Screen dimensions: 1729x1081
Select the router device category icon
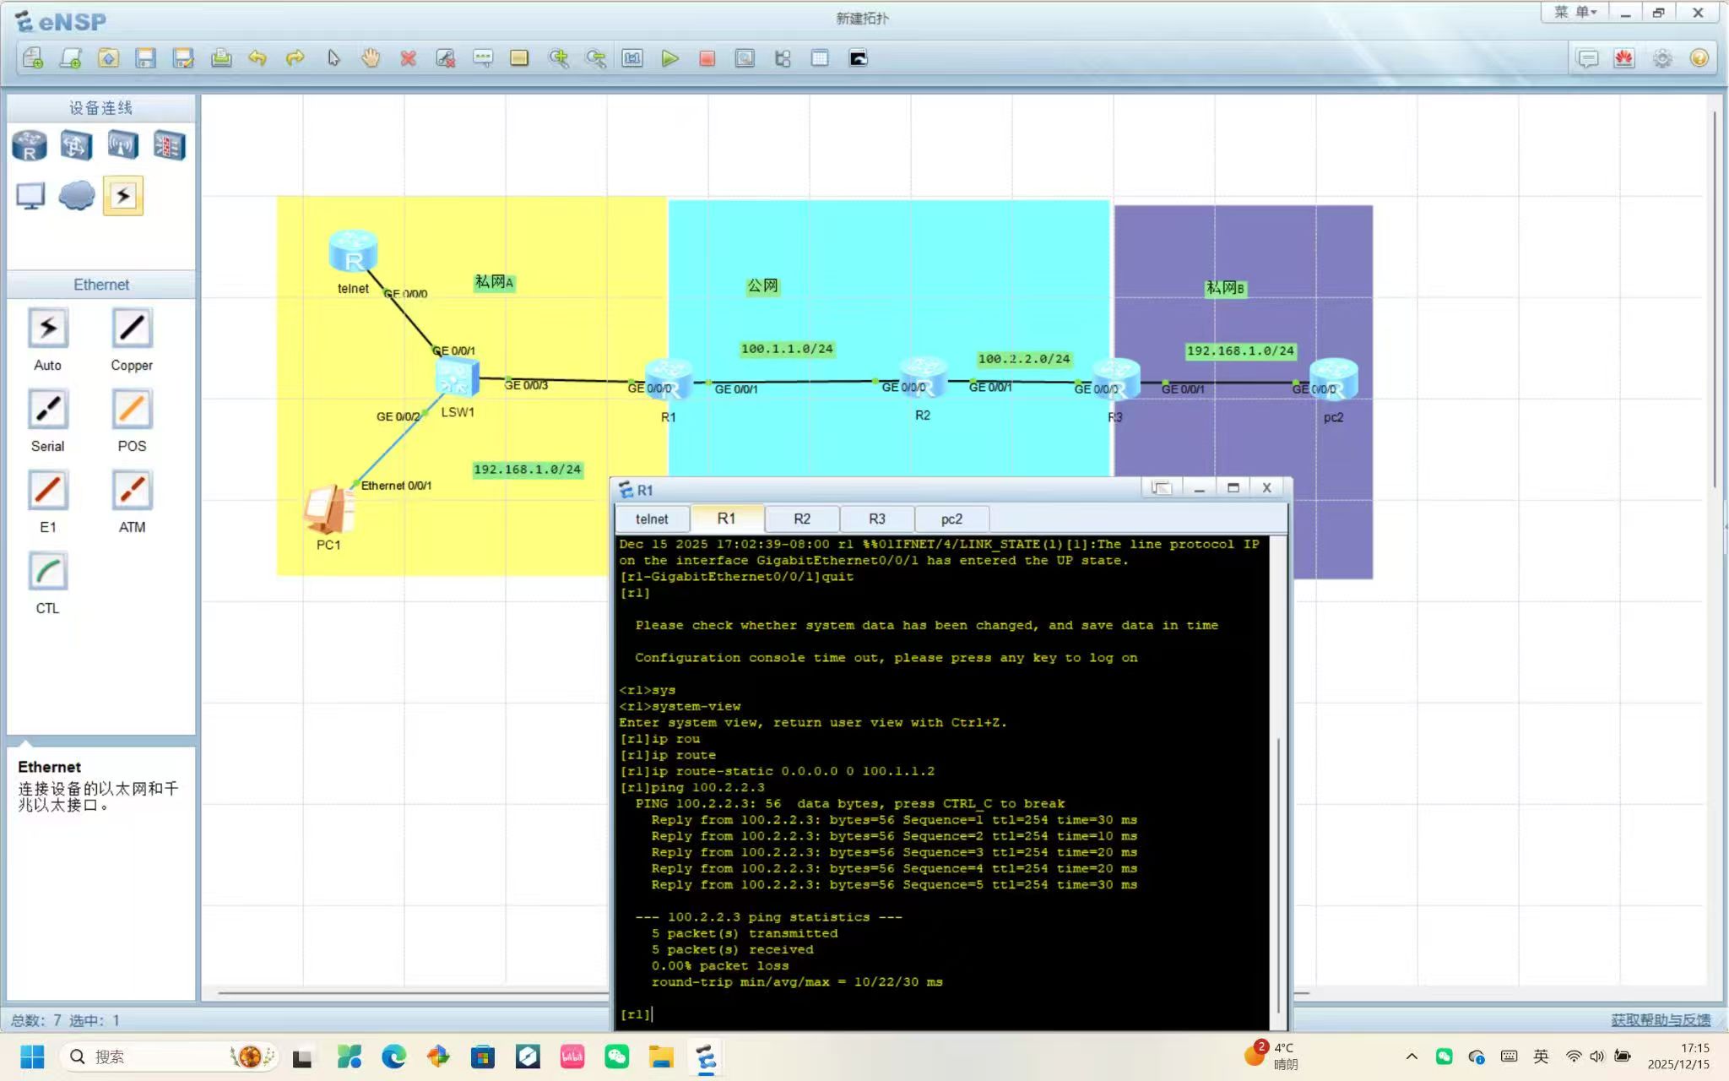coord(30,146)
